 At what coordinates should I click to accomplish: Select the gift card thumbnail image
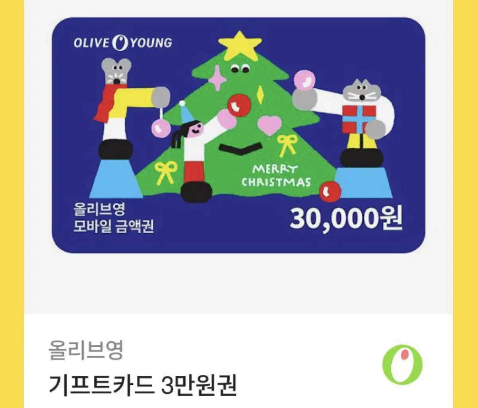(x=238, y=135)
